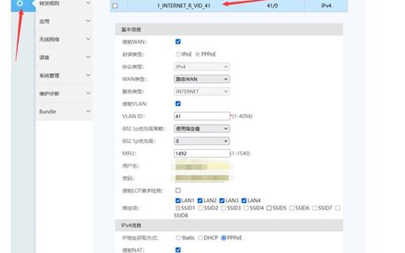Click the IPv4 cell in WAN table row

tap(326, 6)
